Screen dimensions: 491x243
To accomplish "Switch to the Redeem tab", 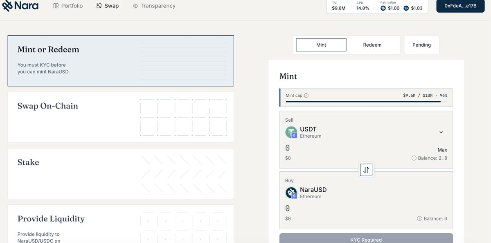I will tap(372, 45).
